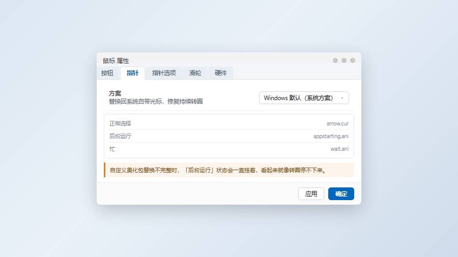Select the 正常选择 cursor row

point(228,123)
